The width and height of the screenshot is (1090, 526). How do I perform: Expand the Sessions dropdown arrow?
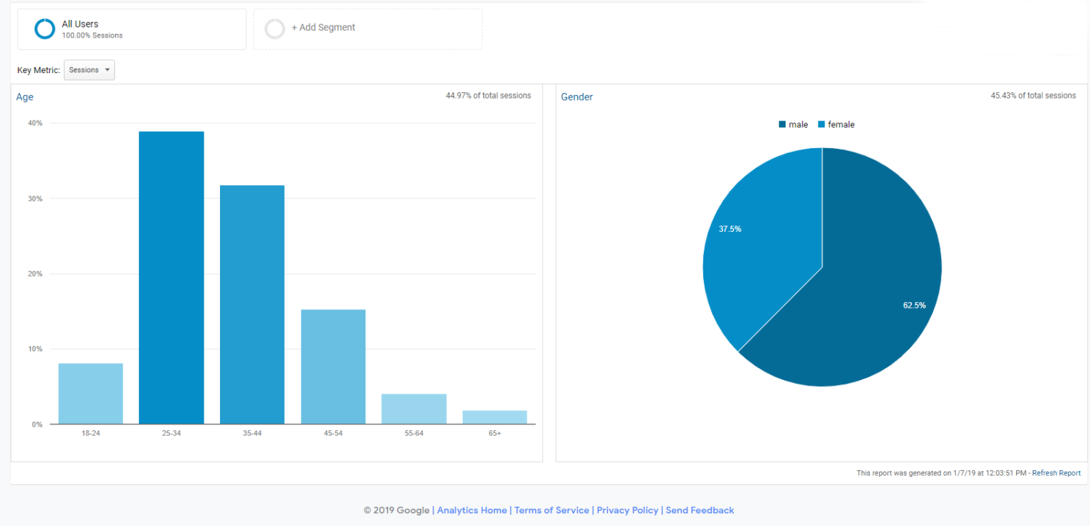point(107,69)
